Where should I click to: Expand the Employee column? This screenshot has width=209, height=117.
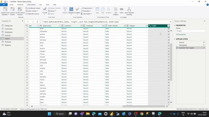coord(103,26)
